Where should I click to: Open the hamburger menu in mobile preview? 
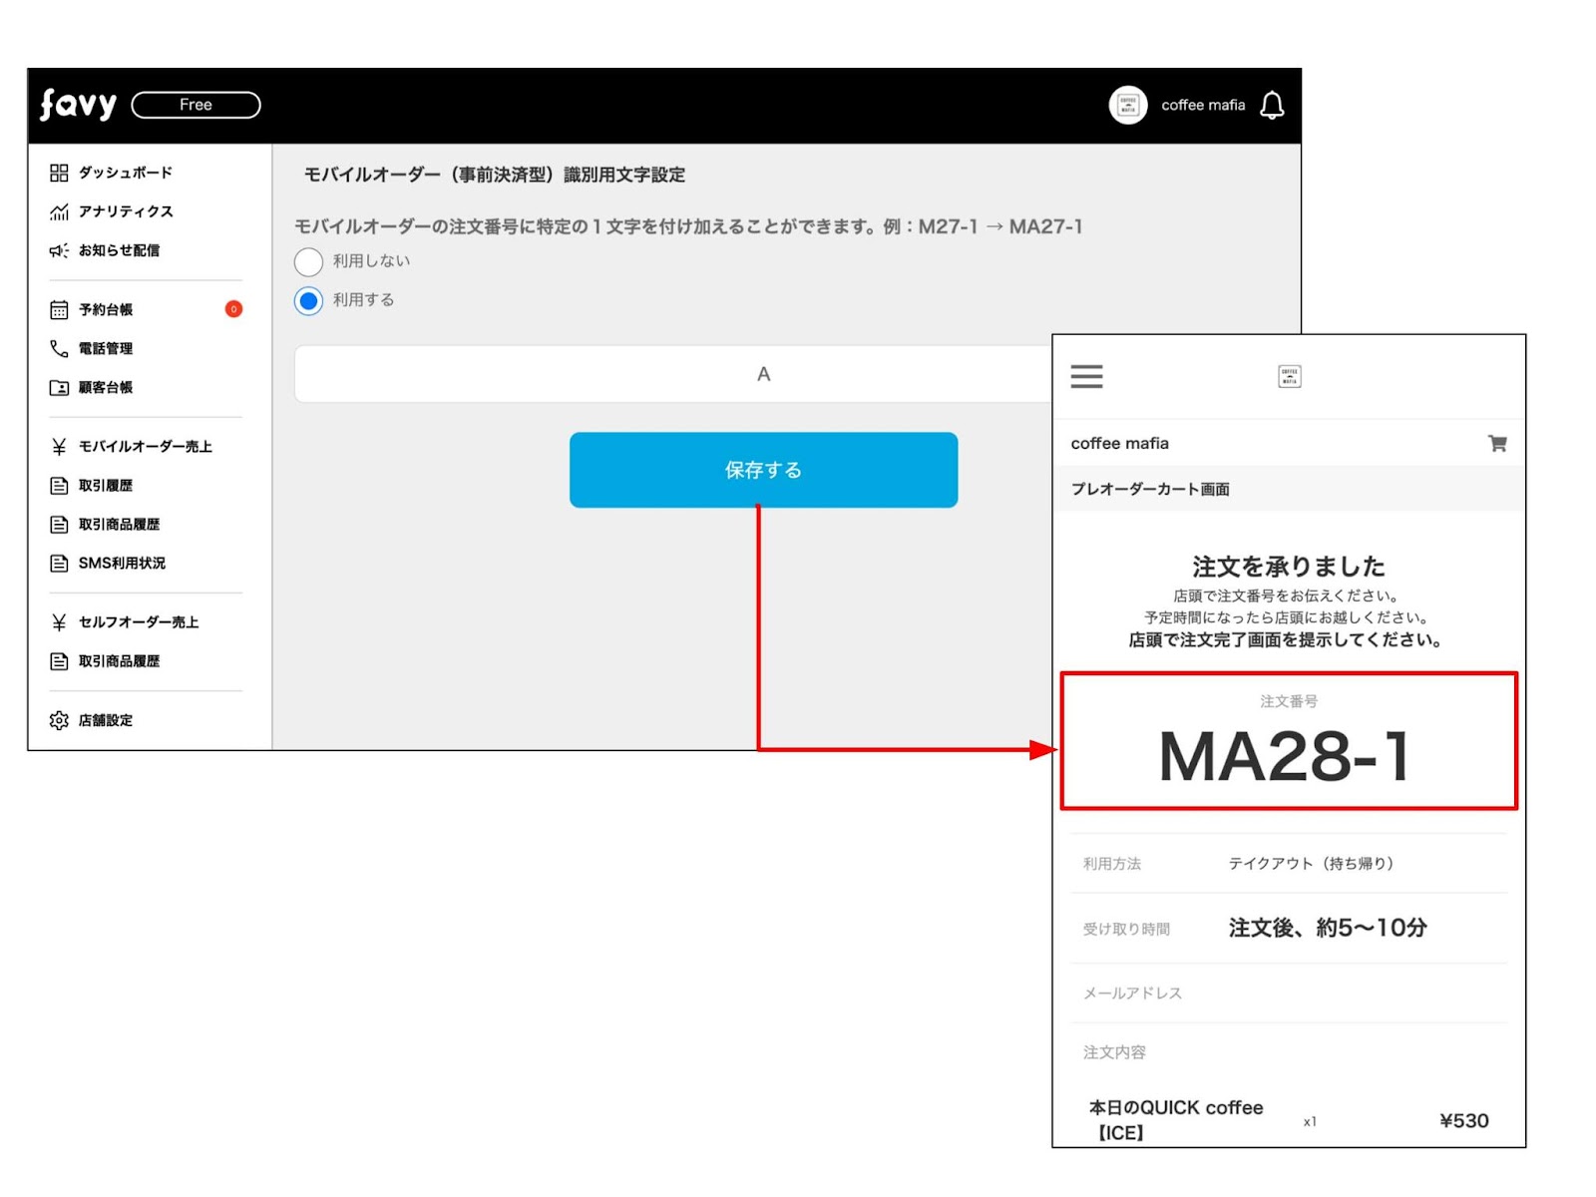coord(1086,376)
